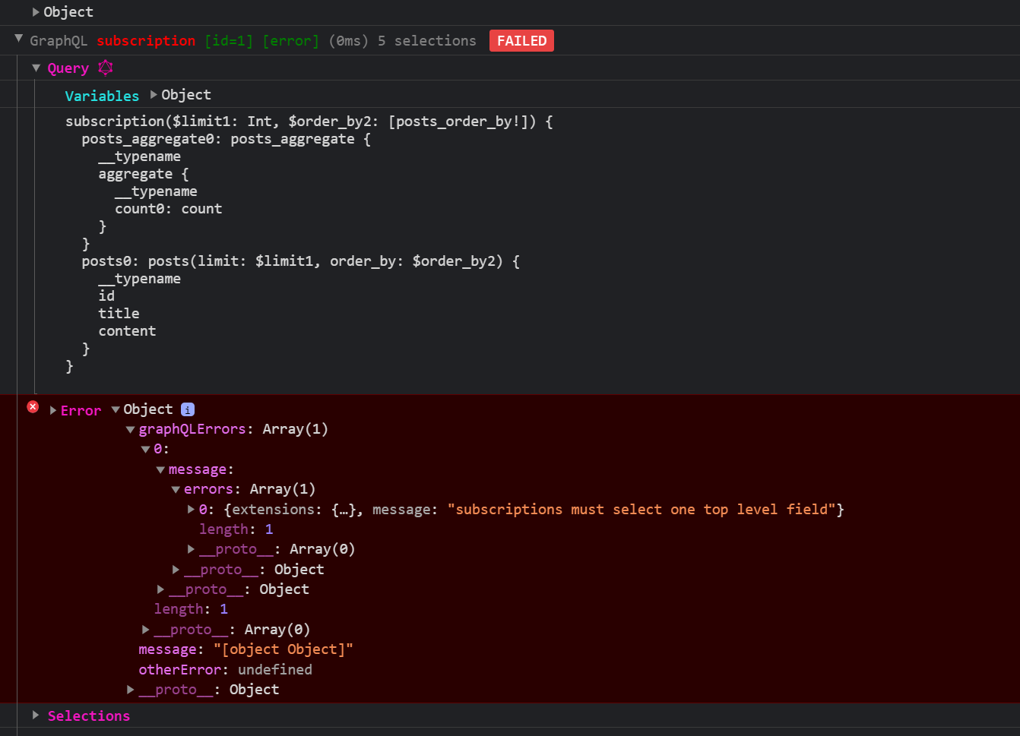
Task: Expand the Selections section
Action: [36, 715]
